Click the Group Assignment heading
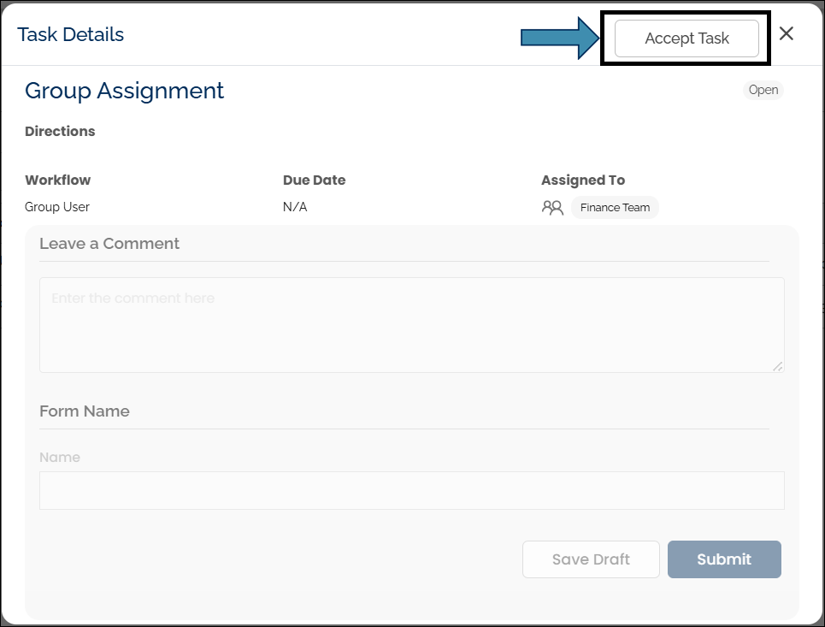 click(125, 91)
